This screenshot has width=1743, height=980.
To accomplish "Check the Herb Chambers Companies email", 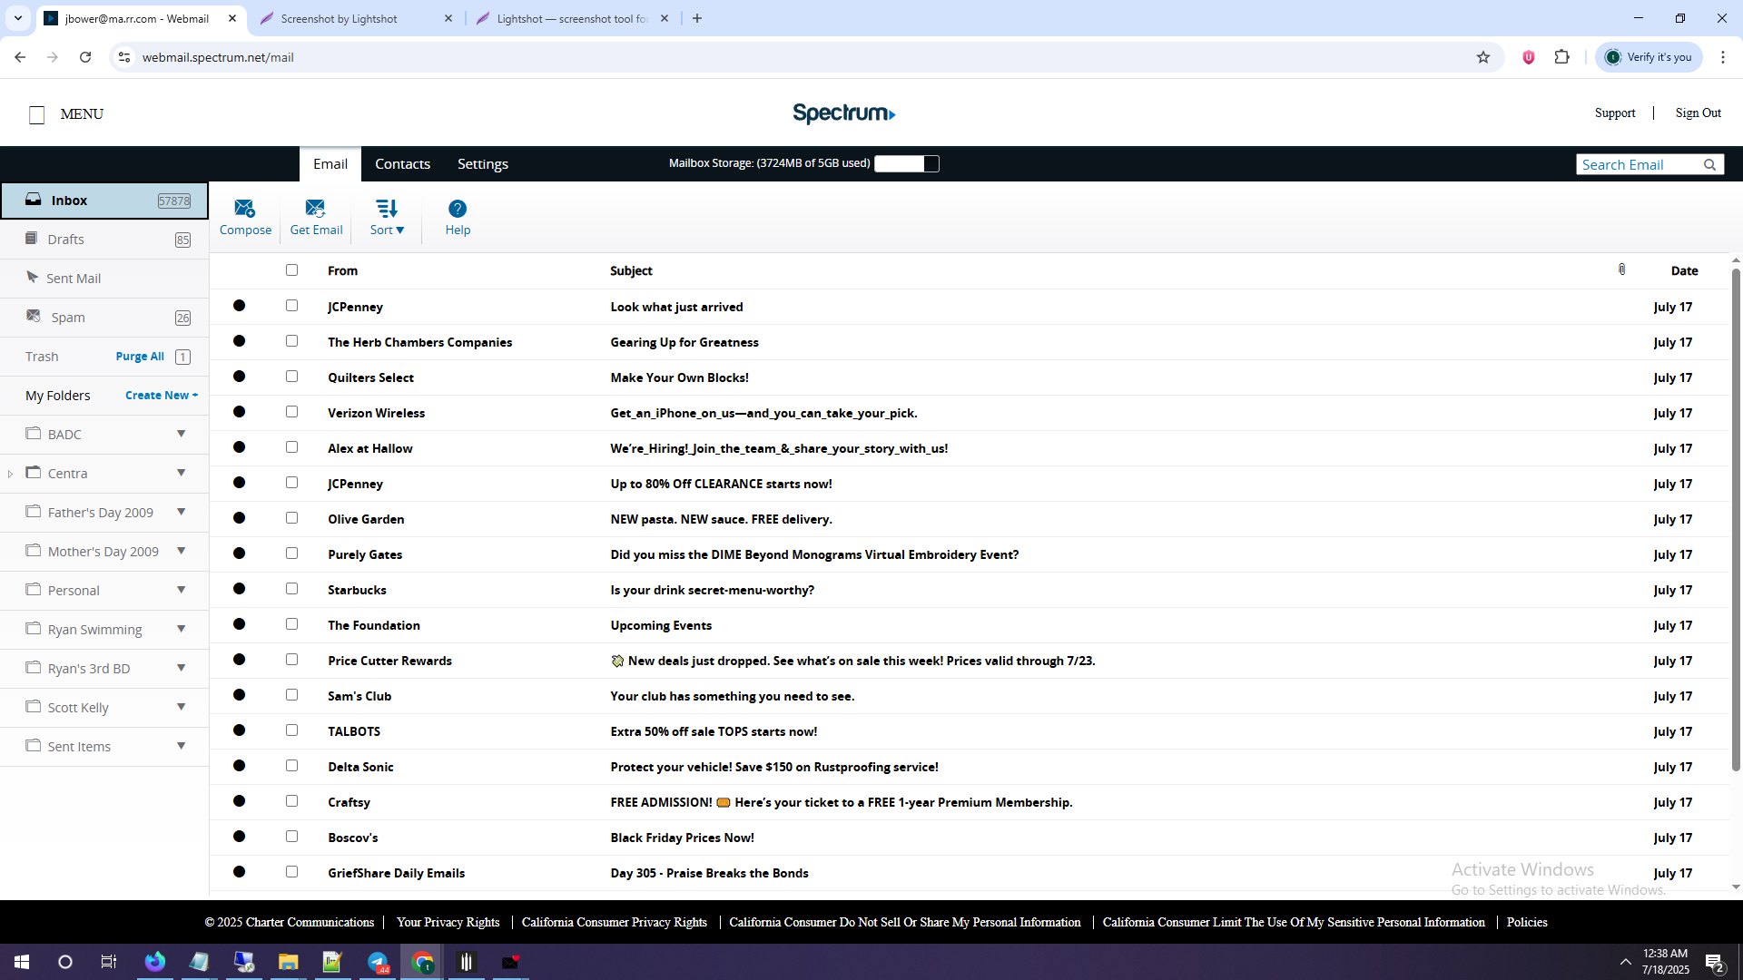I will pyautogui.click(x=291, y=340).
